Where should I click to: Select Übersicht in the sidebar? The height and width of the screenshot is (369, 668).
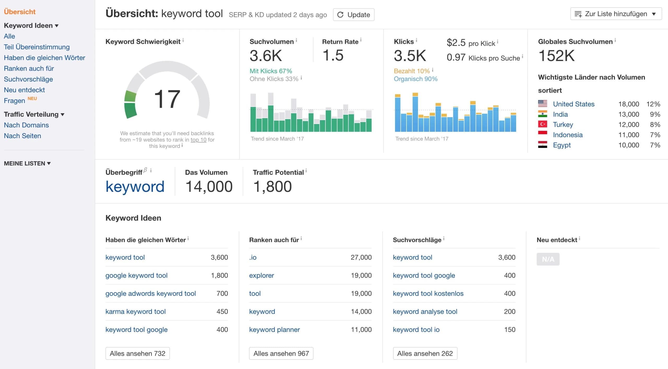pos(20,11)
